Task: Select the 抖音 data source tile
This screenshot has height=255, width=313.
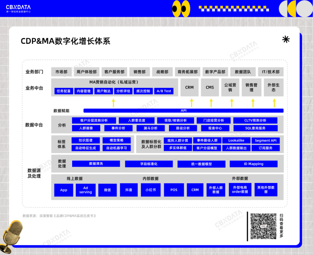Action: (129, 190)
